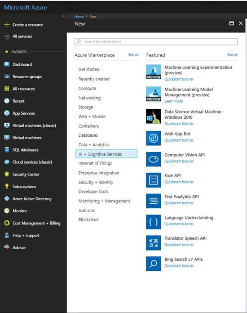Maximize the New blade panel
The width and height of the screenshot is (247, 313).
coord(231,23)
